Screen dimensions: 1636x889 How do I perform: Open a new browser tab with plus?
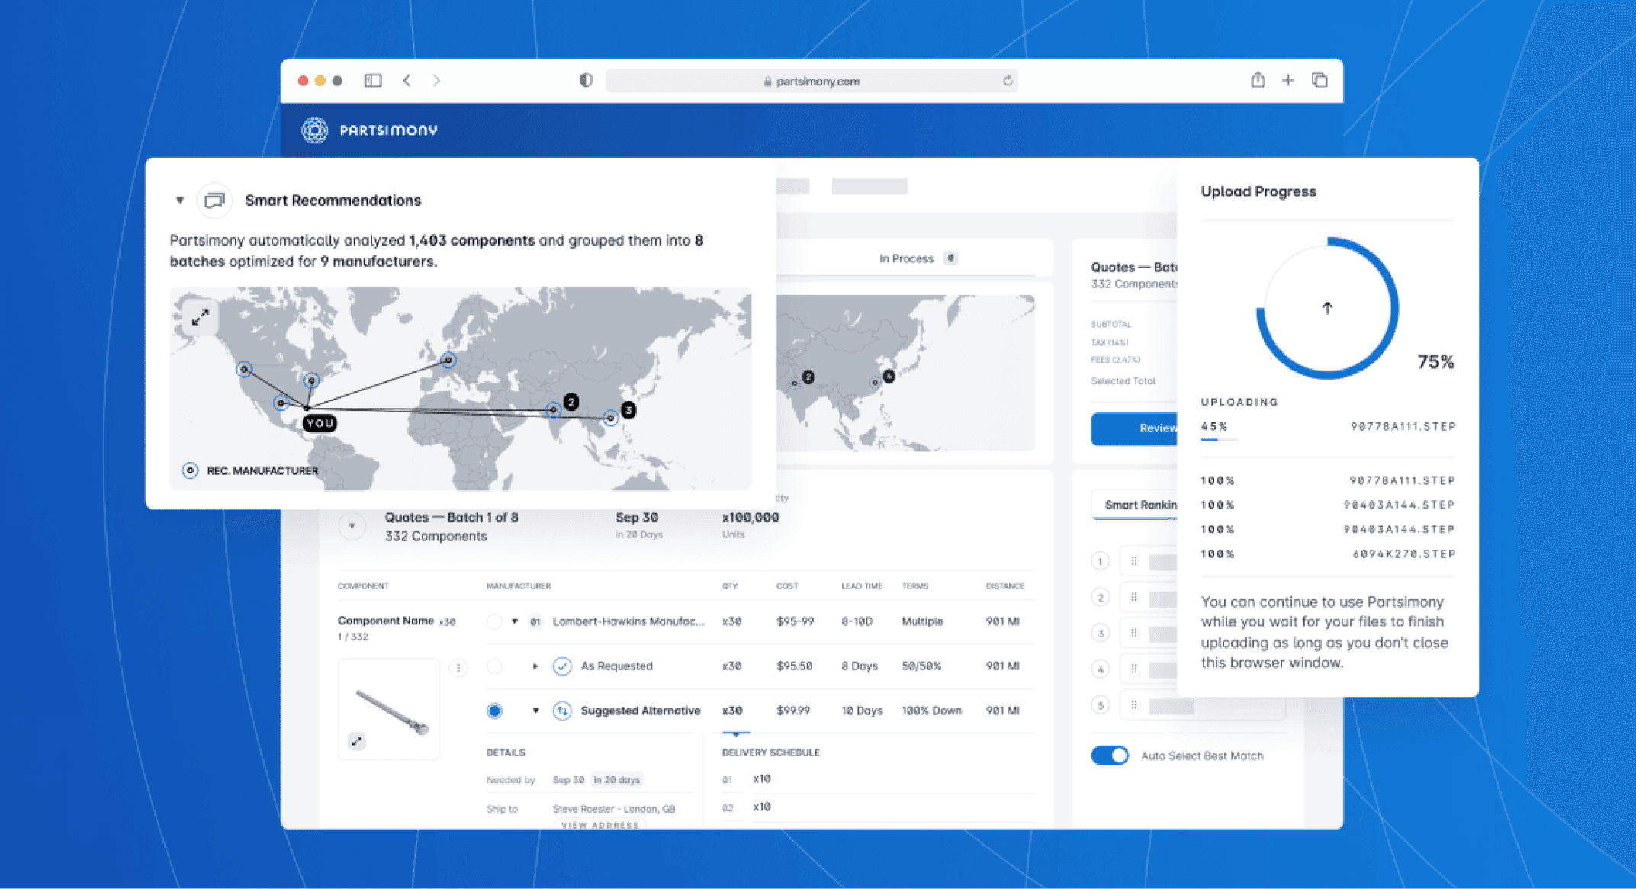[x=1287, y=80]
